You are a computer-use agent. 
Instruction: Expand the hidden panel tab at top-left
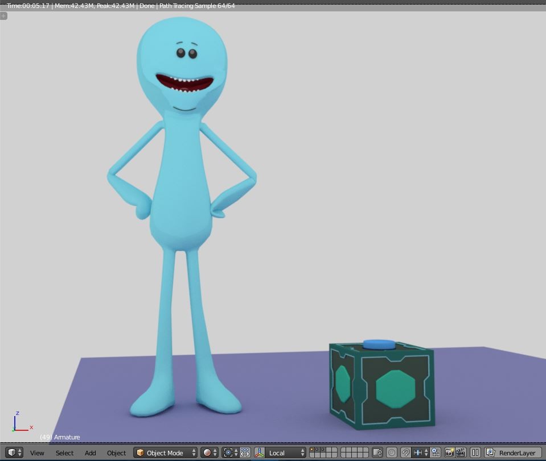click(3, 15)
